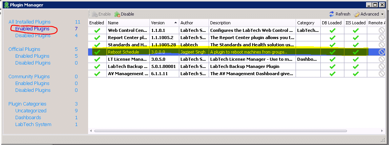Select the Community Plugins group
The image size is (389, 145).
[x=29, y=77]
